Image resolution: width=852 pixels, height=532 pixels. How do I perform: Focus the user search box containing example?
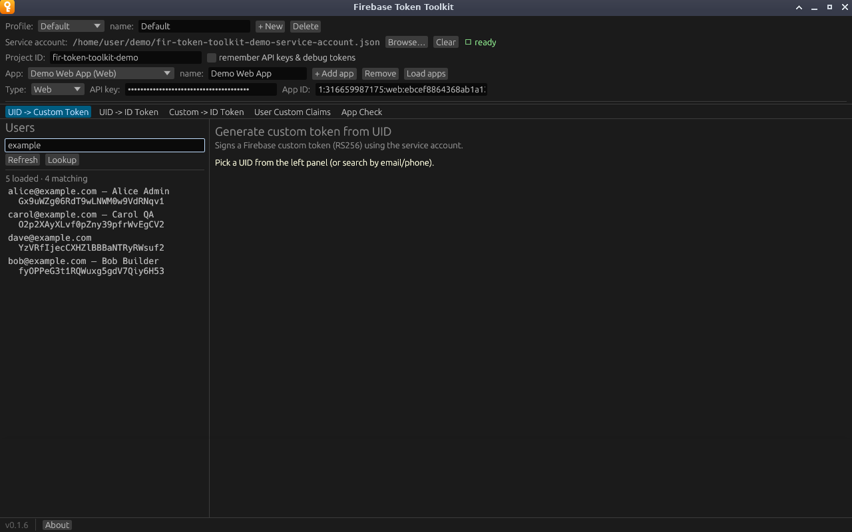click(x=105, y=145)
